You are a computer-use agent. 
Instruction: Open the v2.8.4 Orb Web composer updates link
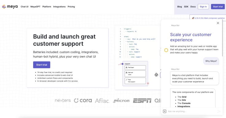[209, 18]
